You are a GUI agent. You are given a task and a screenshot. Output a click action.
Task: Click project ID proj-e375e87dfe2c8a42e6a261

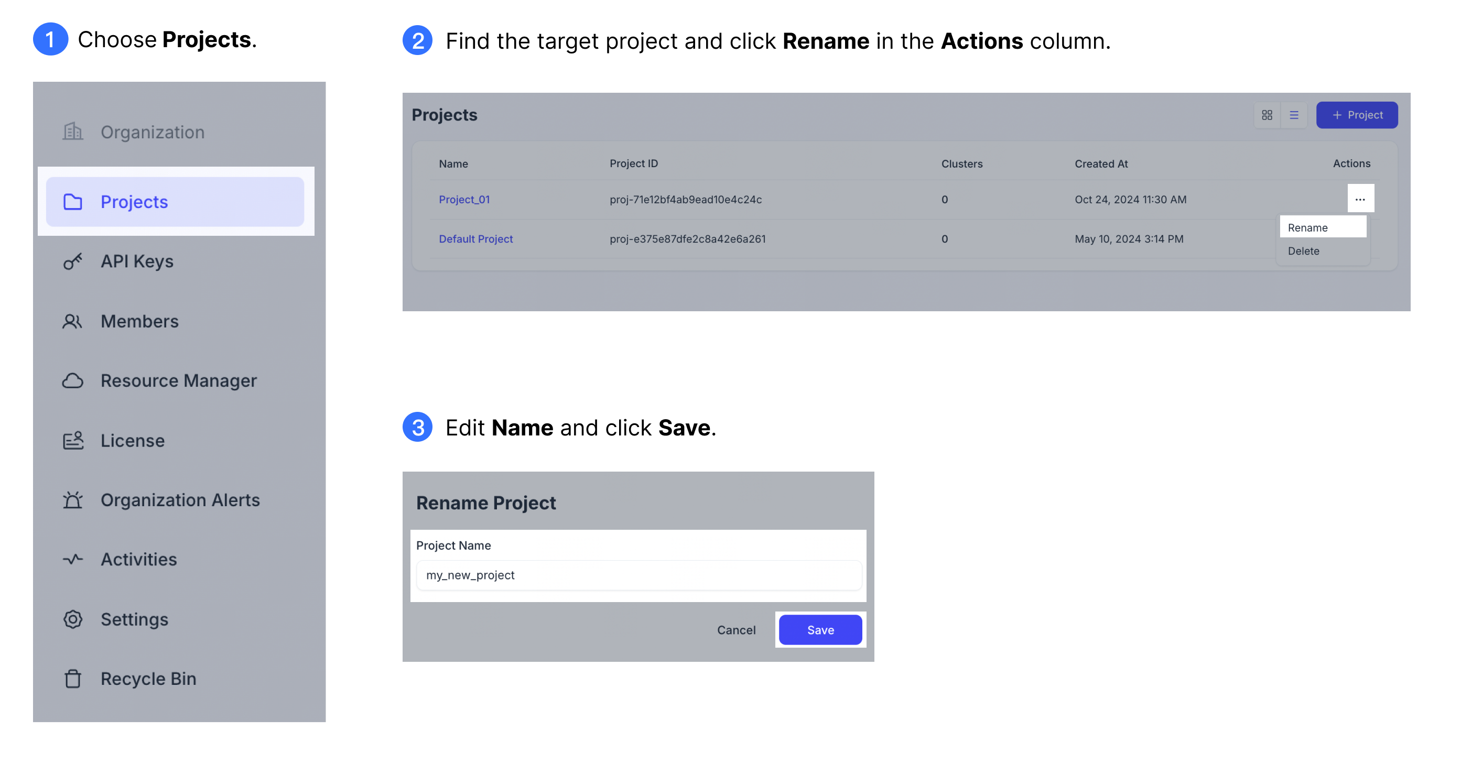click(687, 238)
